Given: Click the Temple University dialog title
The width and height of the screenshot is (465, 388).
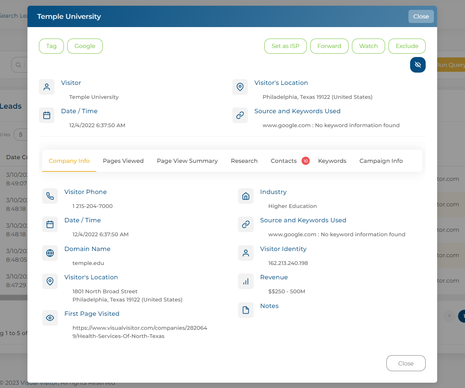Looking at the screenshot, I should pyautogui.click(x=69, y=16).
